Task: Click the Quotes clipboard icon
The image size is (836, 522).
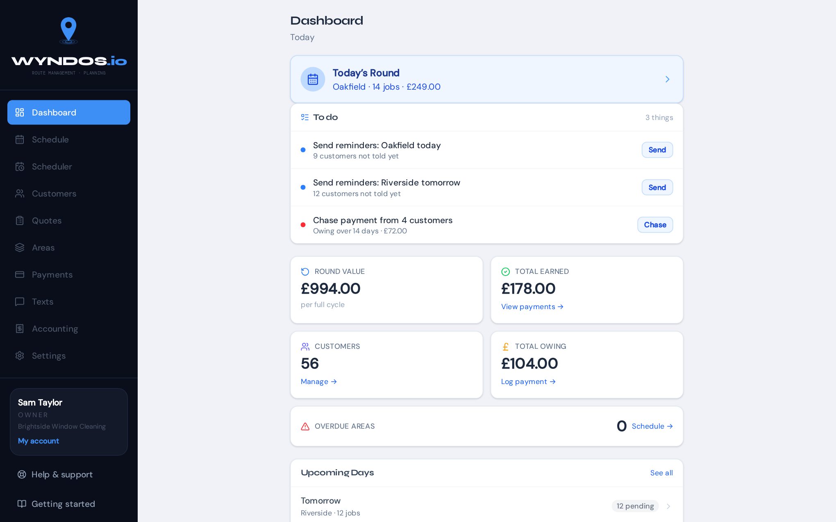Action: pos(20,221)
